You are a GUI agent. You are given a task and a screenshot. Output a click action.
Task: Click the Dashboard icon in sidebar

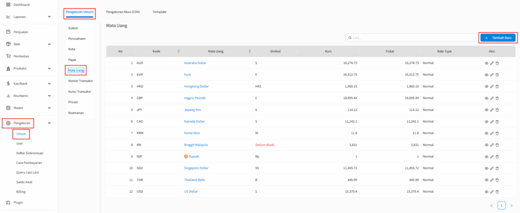tap(8, 5)
